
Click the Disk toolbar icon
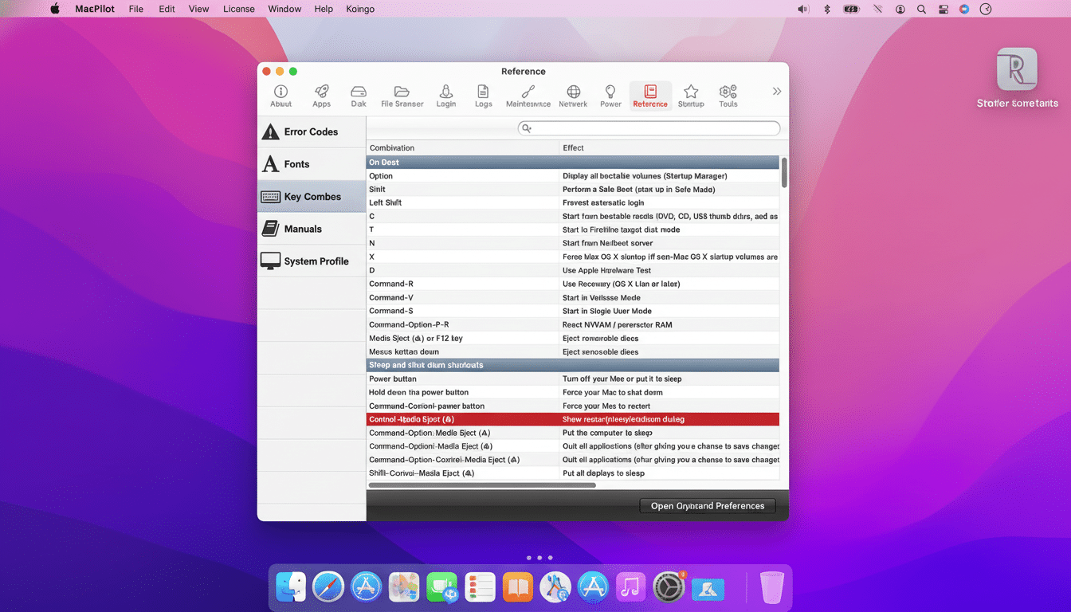click(x=358, y=94)
